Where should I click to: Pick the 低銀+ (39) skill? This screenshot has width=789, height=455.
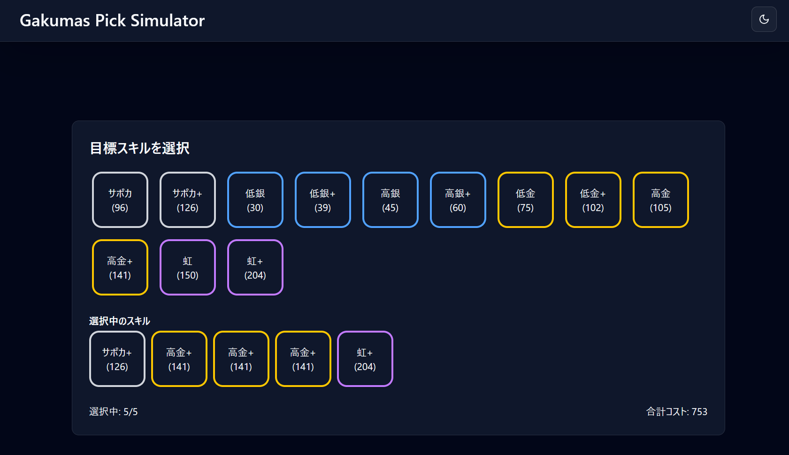pos(322,199)
